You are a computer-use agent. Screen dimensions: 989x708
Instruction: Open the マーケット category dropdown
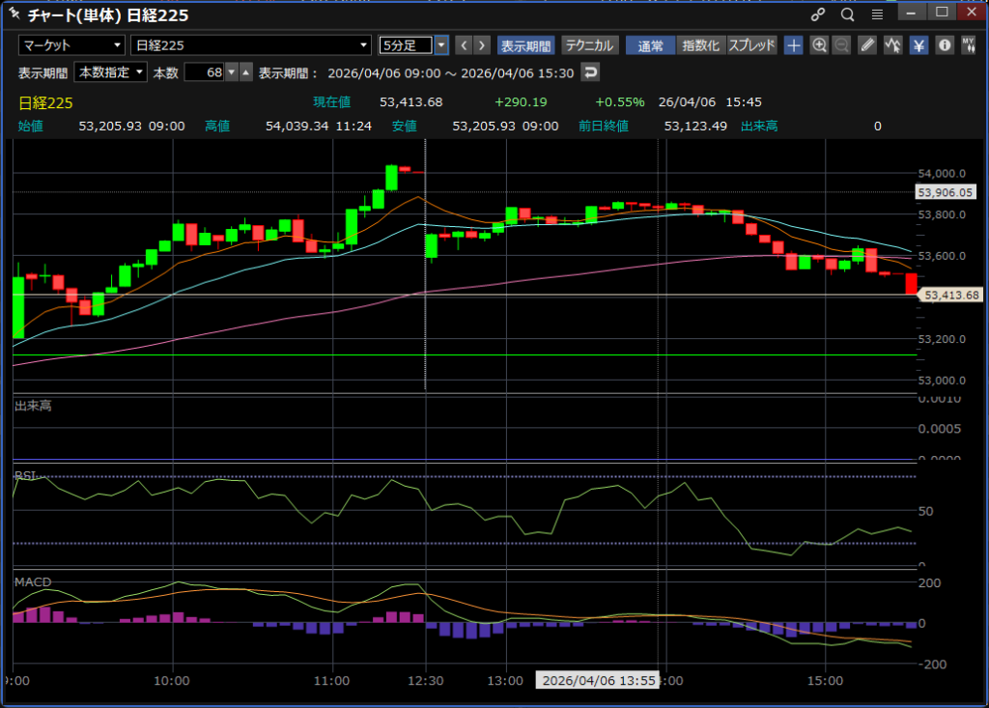tap(72, 45)
